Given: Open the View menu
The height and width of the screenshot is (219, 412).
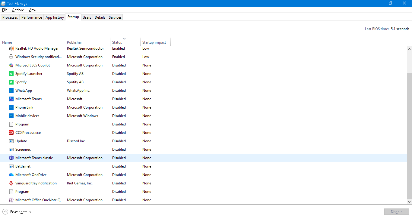Looking at the screenshot, I should (32, 10).
